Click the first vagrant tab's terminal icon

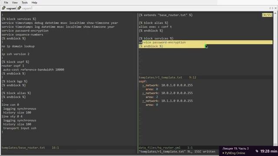click(x=4, y=8)
